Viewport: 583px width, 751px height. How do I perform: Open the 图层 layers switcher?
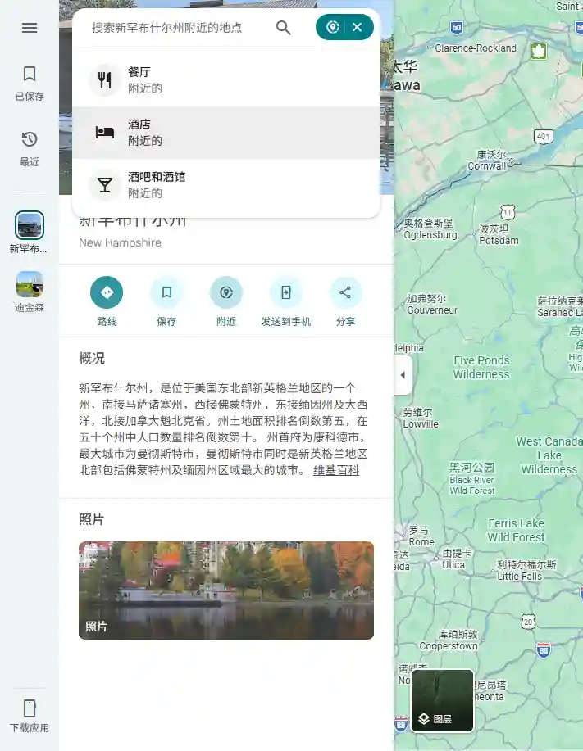point(443,701)
